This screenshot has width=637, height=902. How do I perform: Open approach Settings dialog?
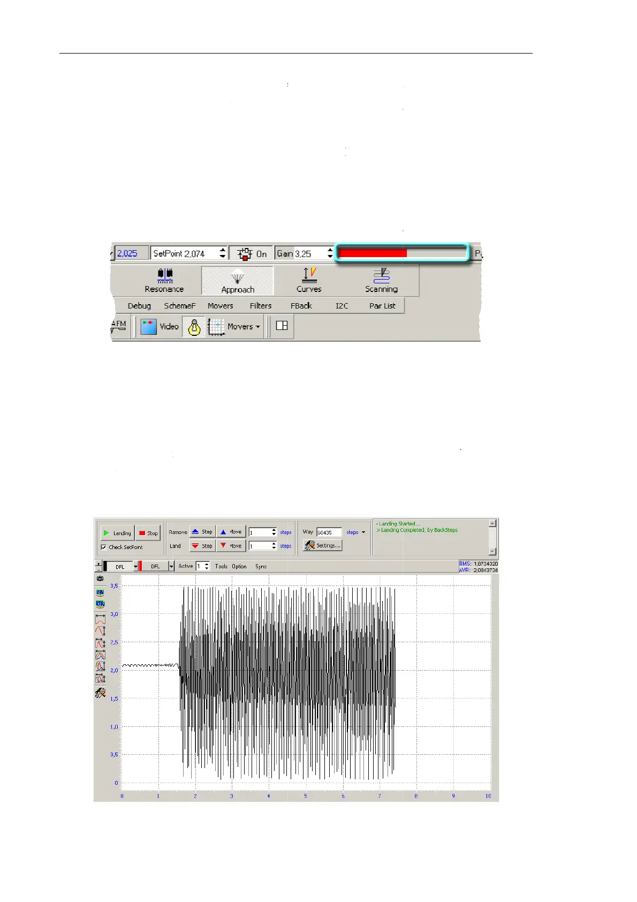pos(322,545)
